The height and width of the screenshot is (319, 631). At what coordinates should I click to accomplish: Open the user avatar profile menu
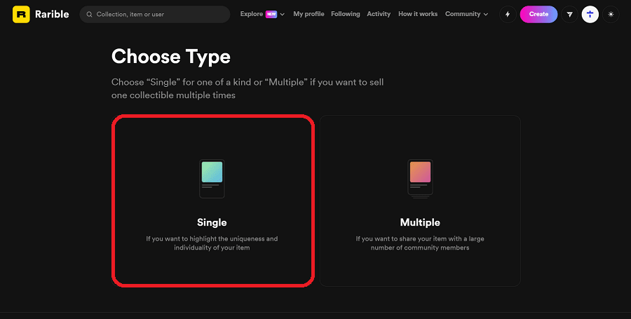[590, 14]
